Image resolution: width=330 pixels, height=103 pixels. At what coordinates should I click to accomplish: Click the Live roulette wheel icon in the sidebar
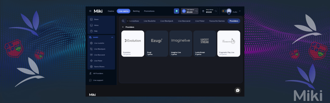91,43
